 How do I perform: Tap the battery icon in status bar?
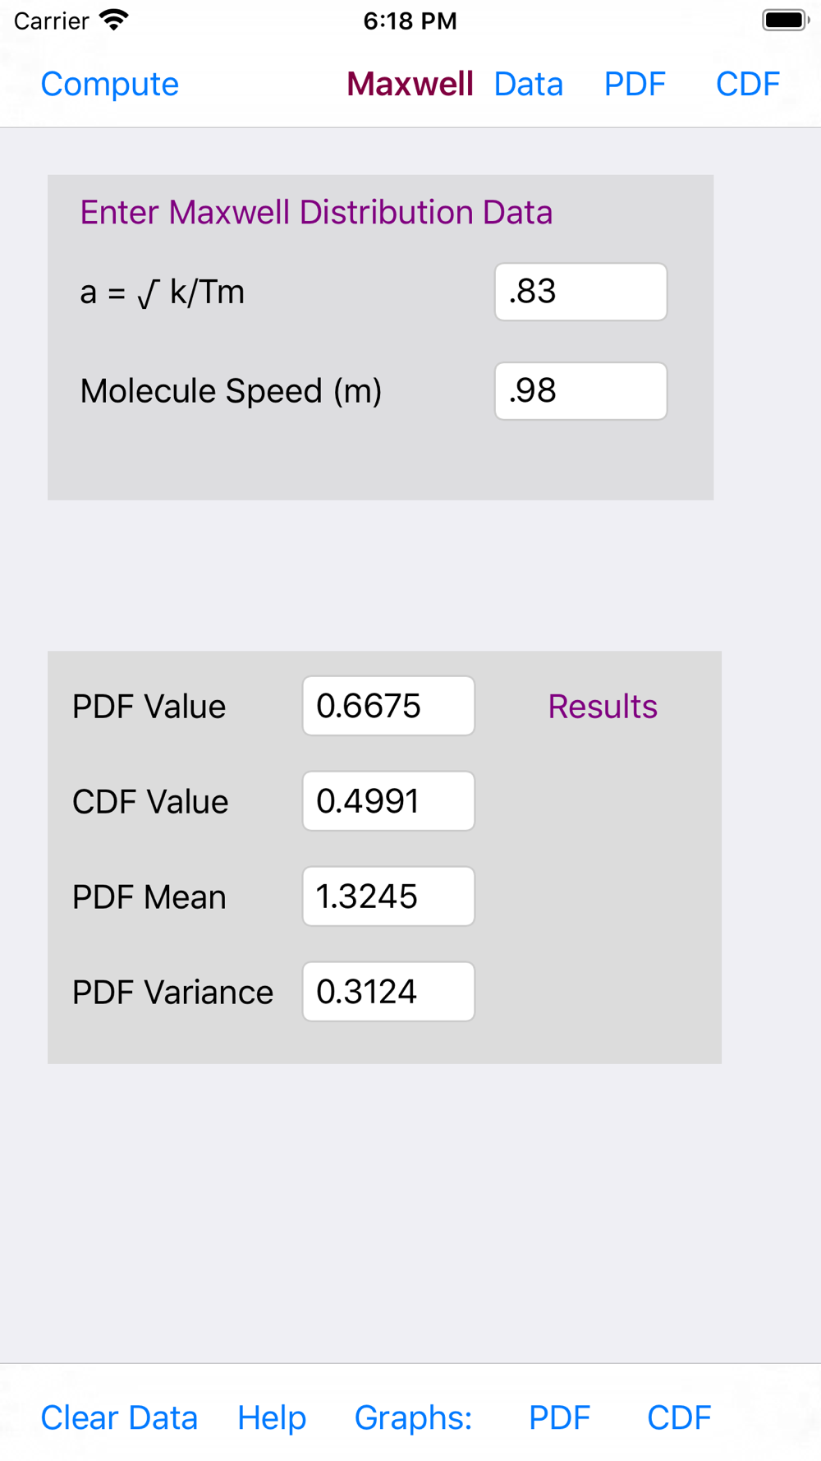point(786,20)
